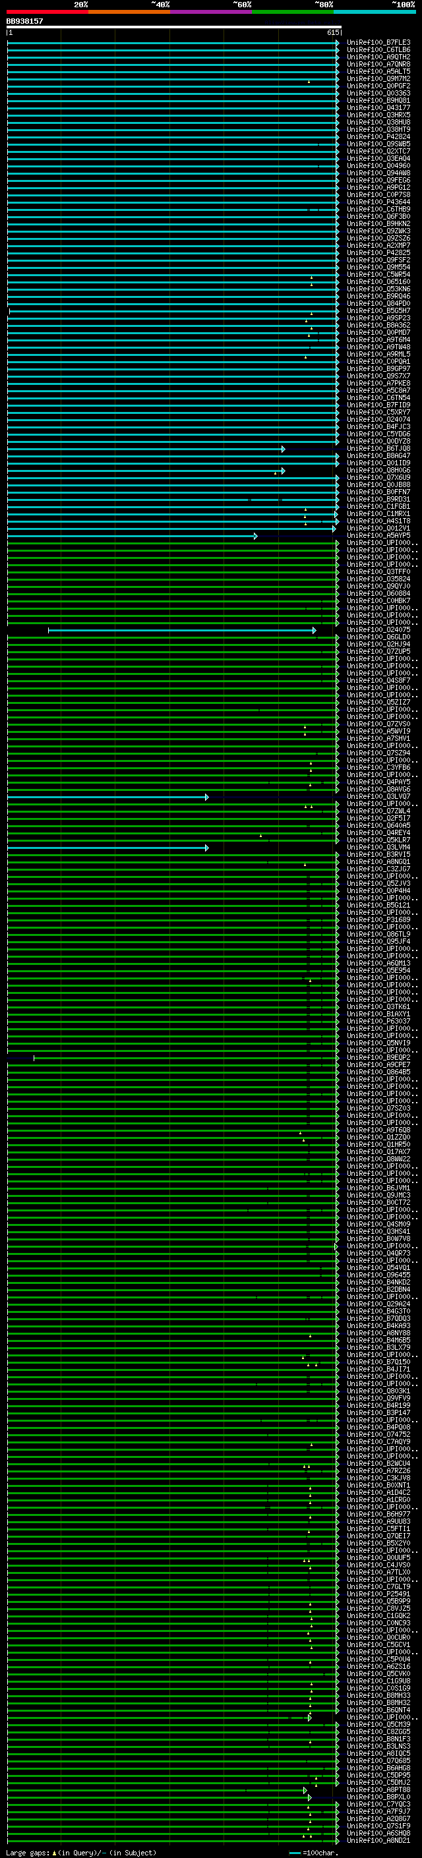The height and width of the screenshot is (1858, 422).
Task: Select hit label UniRef100_A9QTH2
Action: coord(378,57)
